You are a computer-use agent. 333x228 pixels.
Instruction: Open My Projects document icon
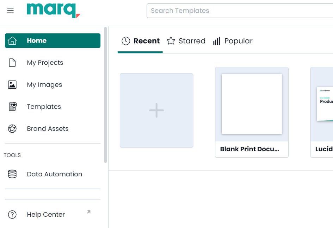point(12,63)
